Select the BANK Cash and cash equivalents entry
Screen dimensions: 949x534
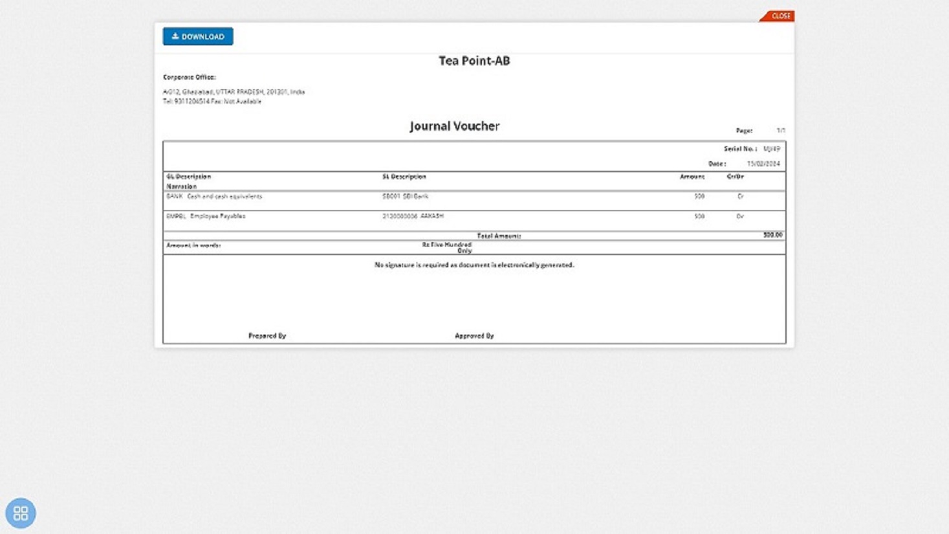[214, 196]
